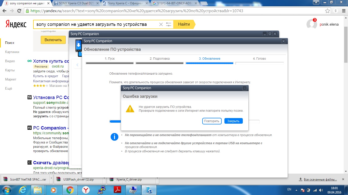Select Картинки in Yandex sidebar

click(x=12, y=52)
